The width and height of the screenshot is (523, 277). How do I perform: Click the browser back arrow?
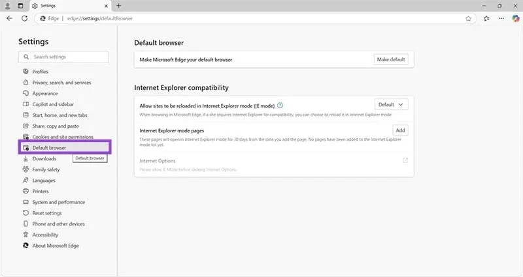(x=9, y=18)
